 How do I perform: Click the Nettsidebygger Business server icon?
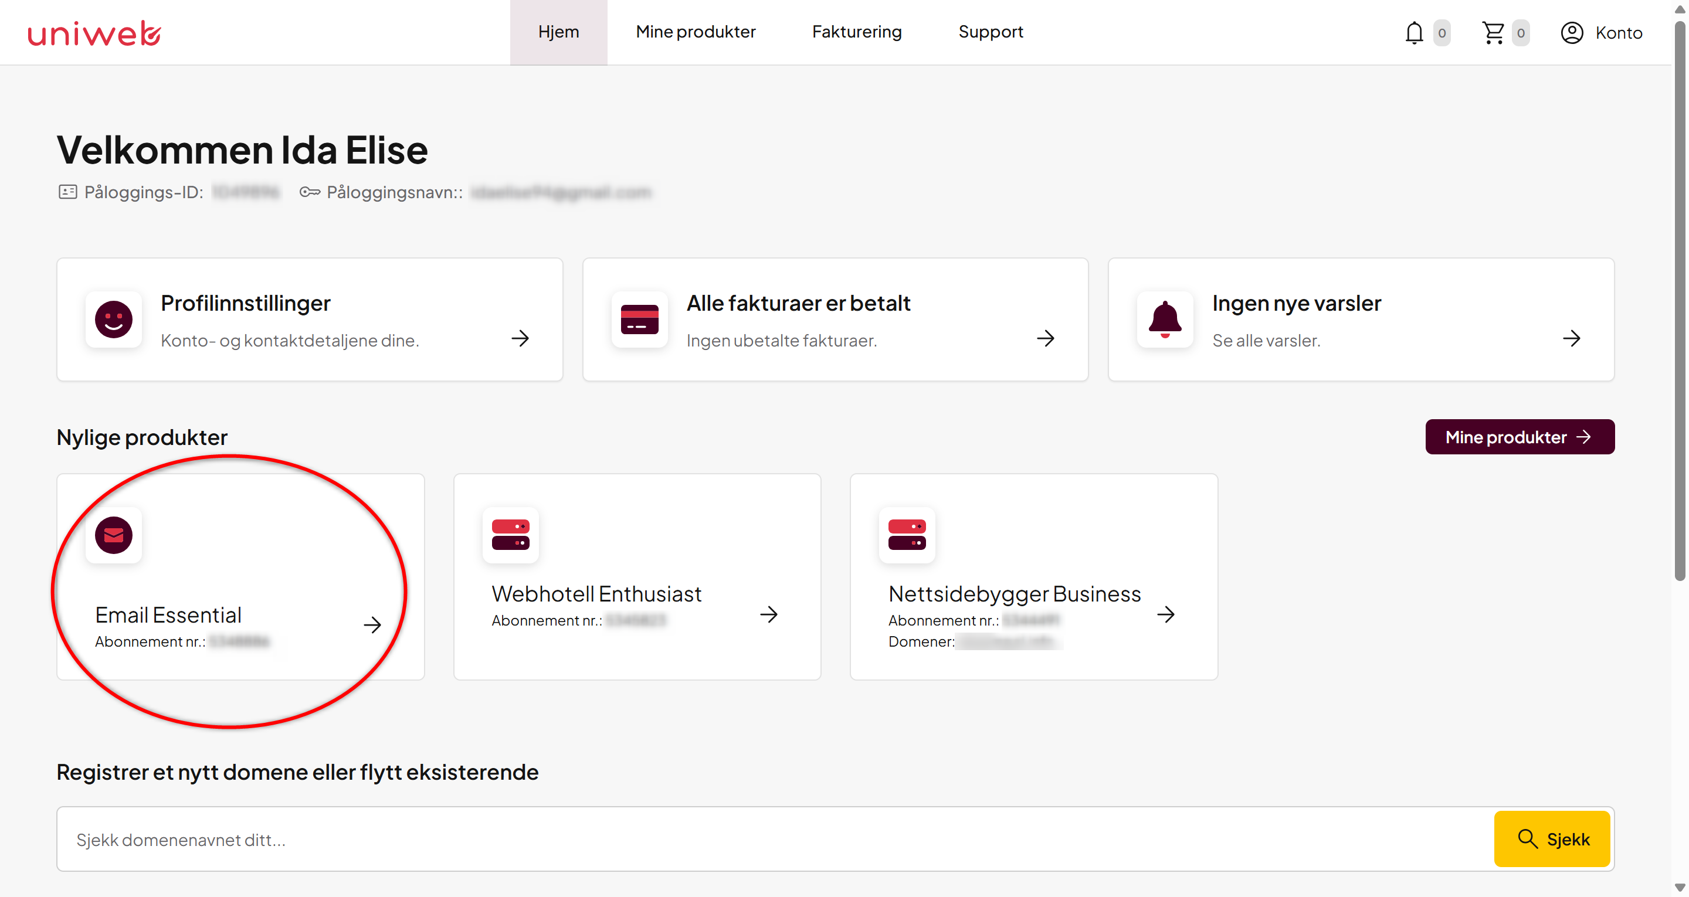tap(907, 535)
